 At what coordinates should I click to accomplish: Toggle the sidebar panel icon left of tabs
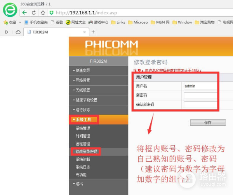(x=7, y=32)
